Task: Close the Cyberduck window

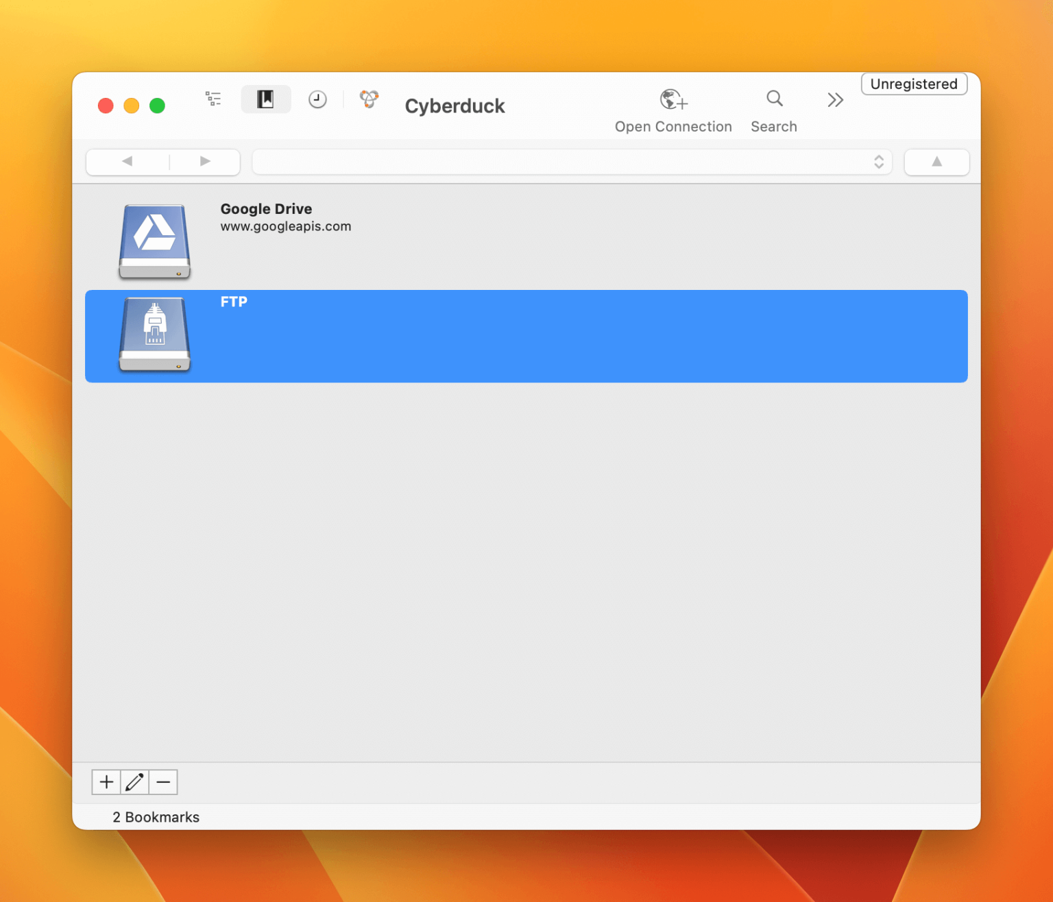Action: coord(106,106)
